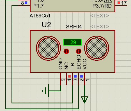Click the blue logic marker next to pin 8
The width and height of the screenshot is (131, 111).
26,3
